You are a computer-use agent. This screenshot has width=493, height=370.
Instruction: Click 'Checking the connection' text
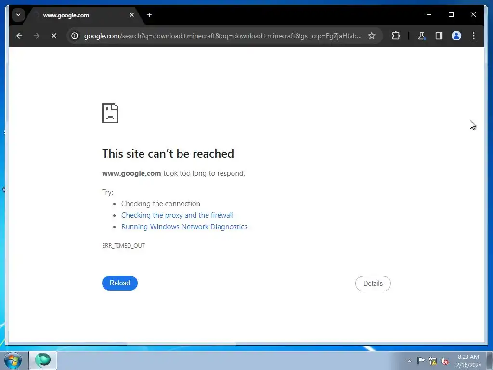click(161, 204)
